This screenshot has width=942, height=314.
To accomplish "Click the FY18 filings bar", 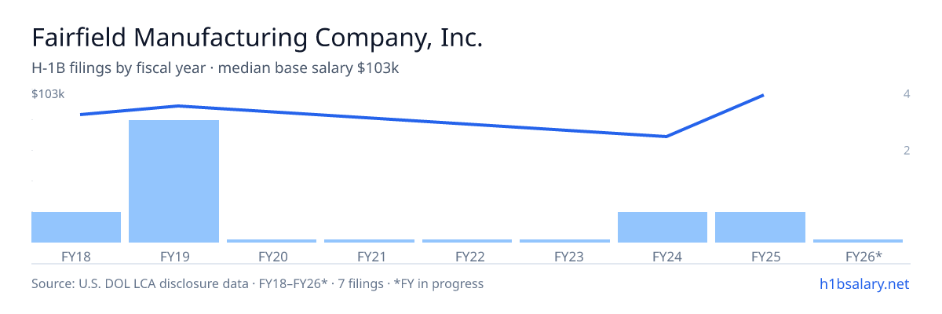I will pos(76,227).
